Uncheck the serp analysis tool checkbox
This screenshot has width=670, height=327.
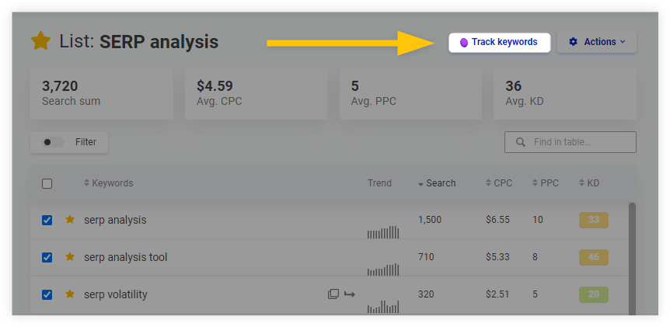[47, 257]
